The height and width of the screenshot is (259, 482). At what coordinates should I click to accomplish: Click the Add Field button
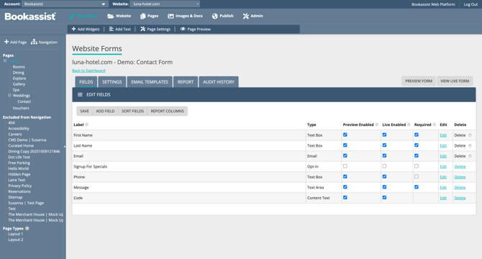pyautogui.click(x=105, y=112)
